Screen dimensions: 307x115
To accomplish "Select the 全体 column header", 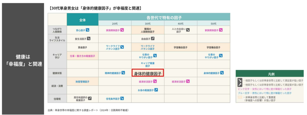I will click(x=82, y=19).
